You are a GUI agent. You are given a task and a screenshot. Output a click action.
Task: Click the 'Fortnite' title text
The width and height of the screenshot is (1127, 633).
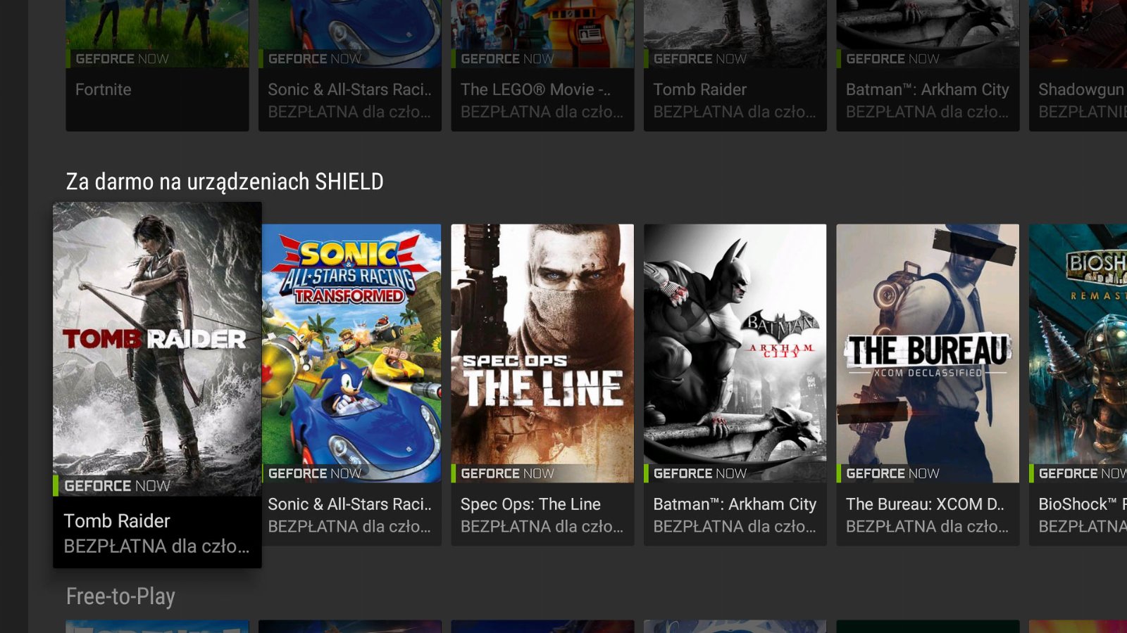click(x=104, y=89)
